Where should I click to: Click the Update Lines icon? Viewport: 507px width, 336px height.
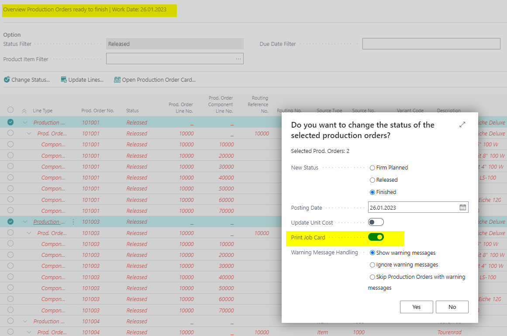[x=64, y=79]
